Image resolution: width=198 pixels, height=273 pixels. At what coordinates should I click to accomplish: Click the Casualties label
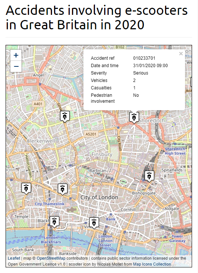pos(101,88)
